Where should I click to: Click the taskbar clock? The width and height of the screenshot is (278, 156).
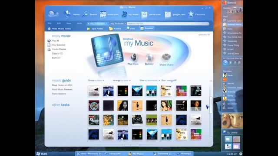click(x=232, y=154)
